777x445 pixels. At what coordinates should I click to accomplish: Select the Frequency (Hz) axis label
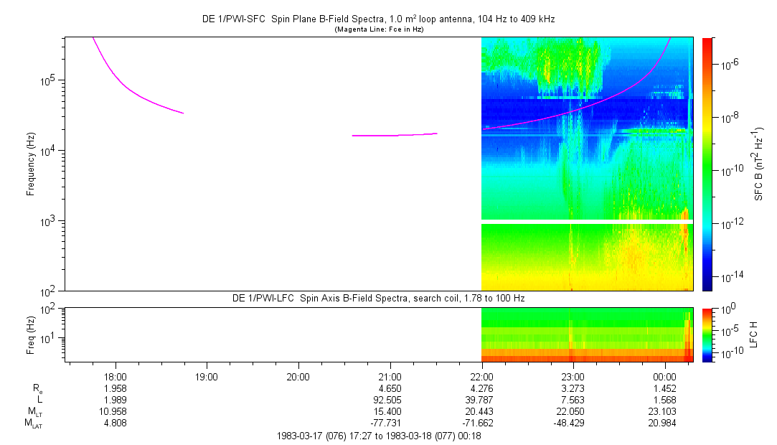[31, 164]
